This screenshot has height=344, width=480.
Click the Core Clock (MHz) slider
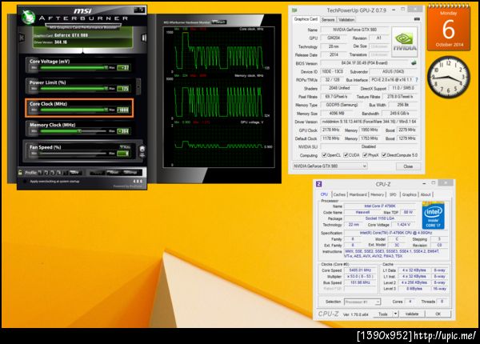coord(72,110)
